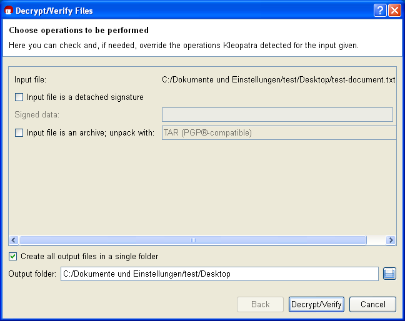The width and height of the screenshot is (405, 321).
Task: Check Input file is an archive option
Action: click(19, 133)
